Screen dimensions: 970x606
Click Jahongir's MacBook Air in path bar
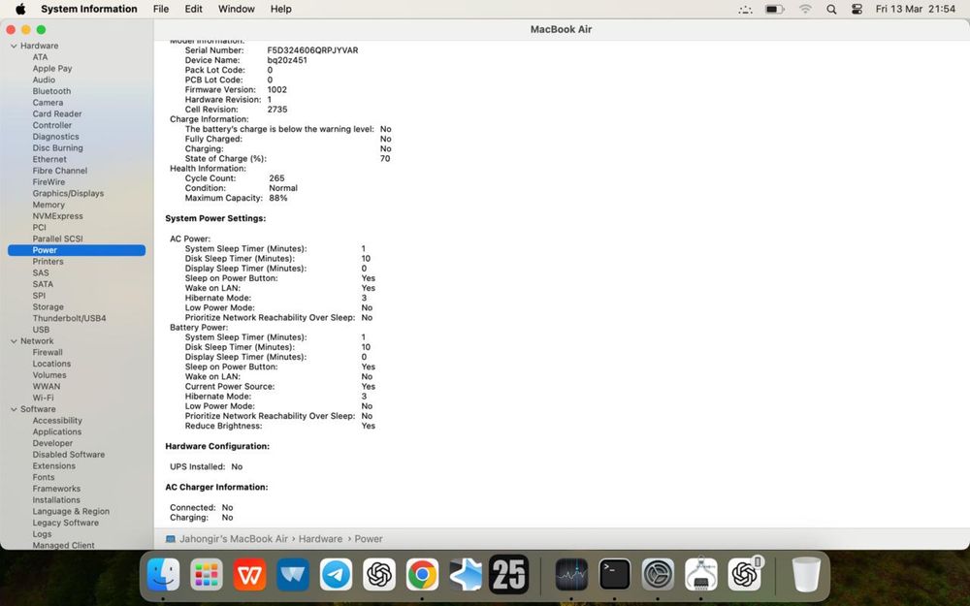pyautogui.click(x=234, y=539)
